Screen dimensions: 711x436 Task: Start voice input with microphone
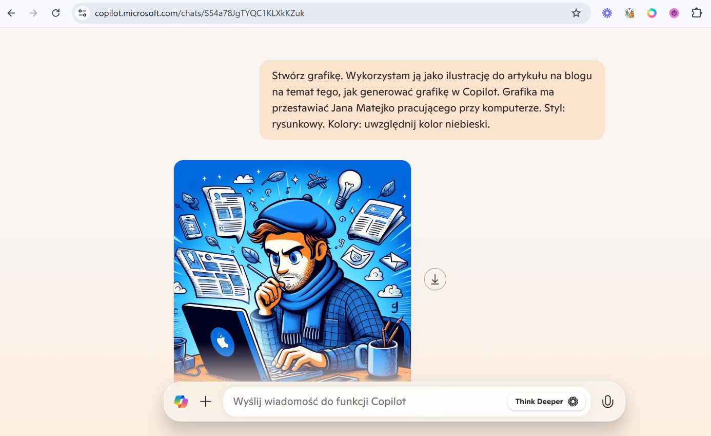607,402
